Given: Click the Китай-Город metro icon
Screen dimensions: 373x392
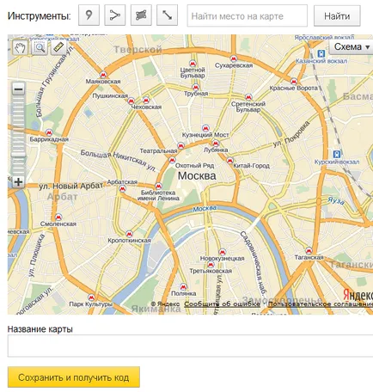Looking at the screenshot, I should (229, 161).
